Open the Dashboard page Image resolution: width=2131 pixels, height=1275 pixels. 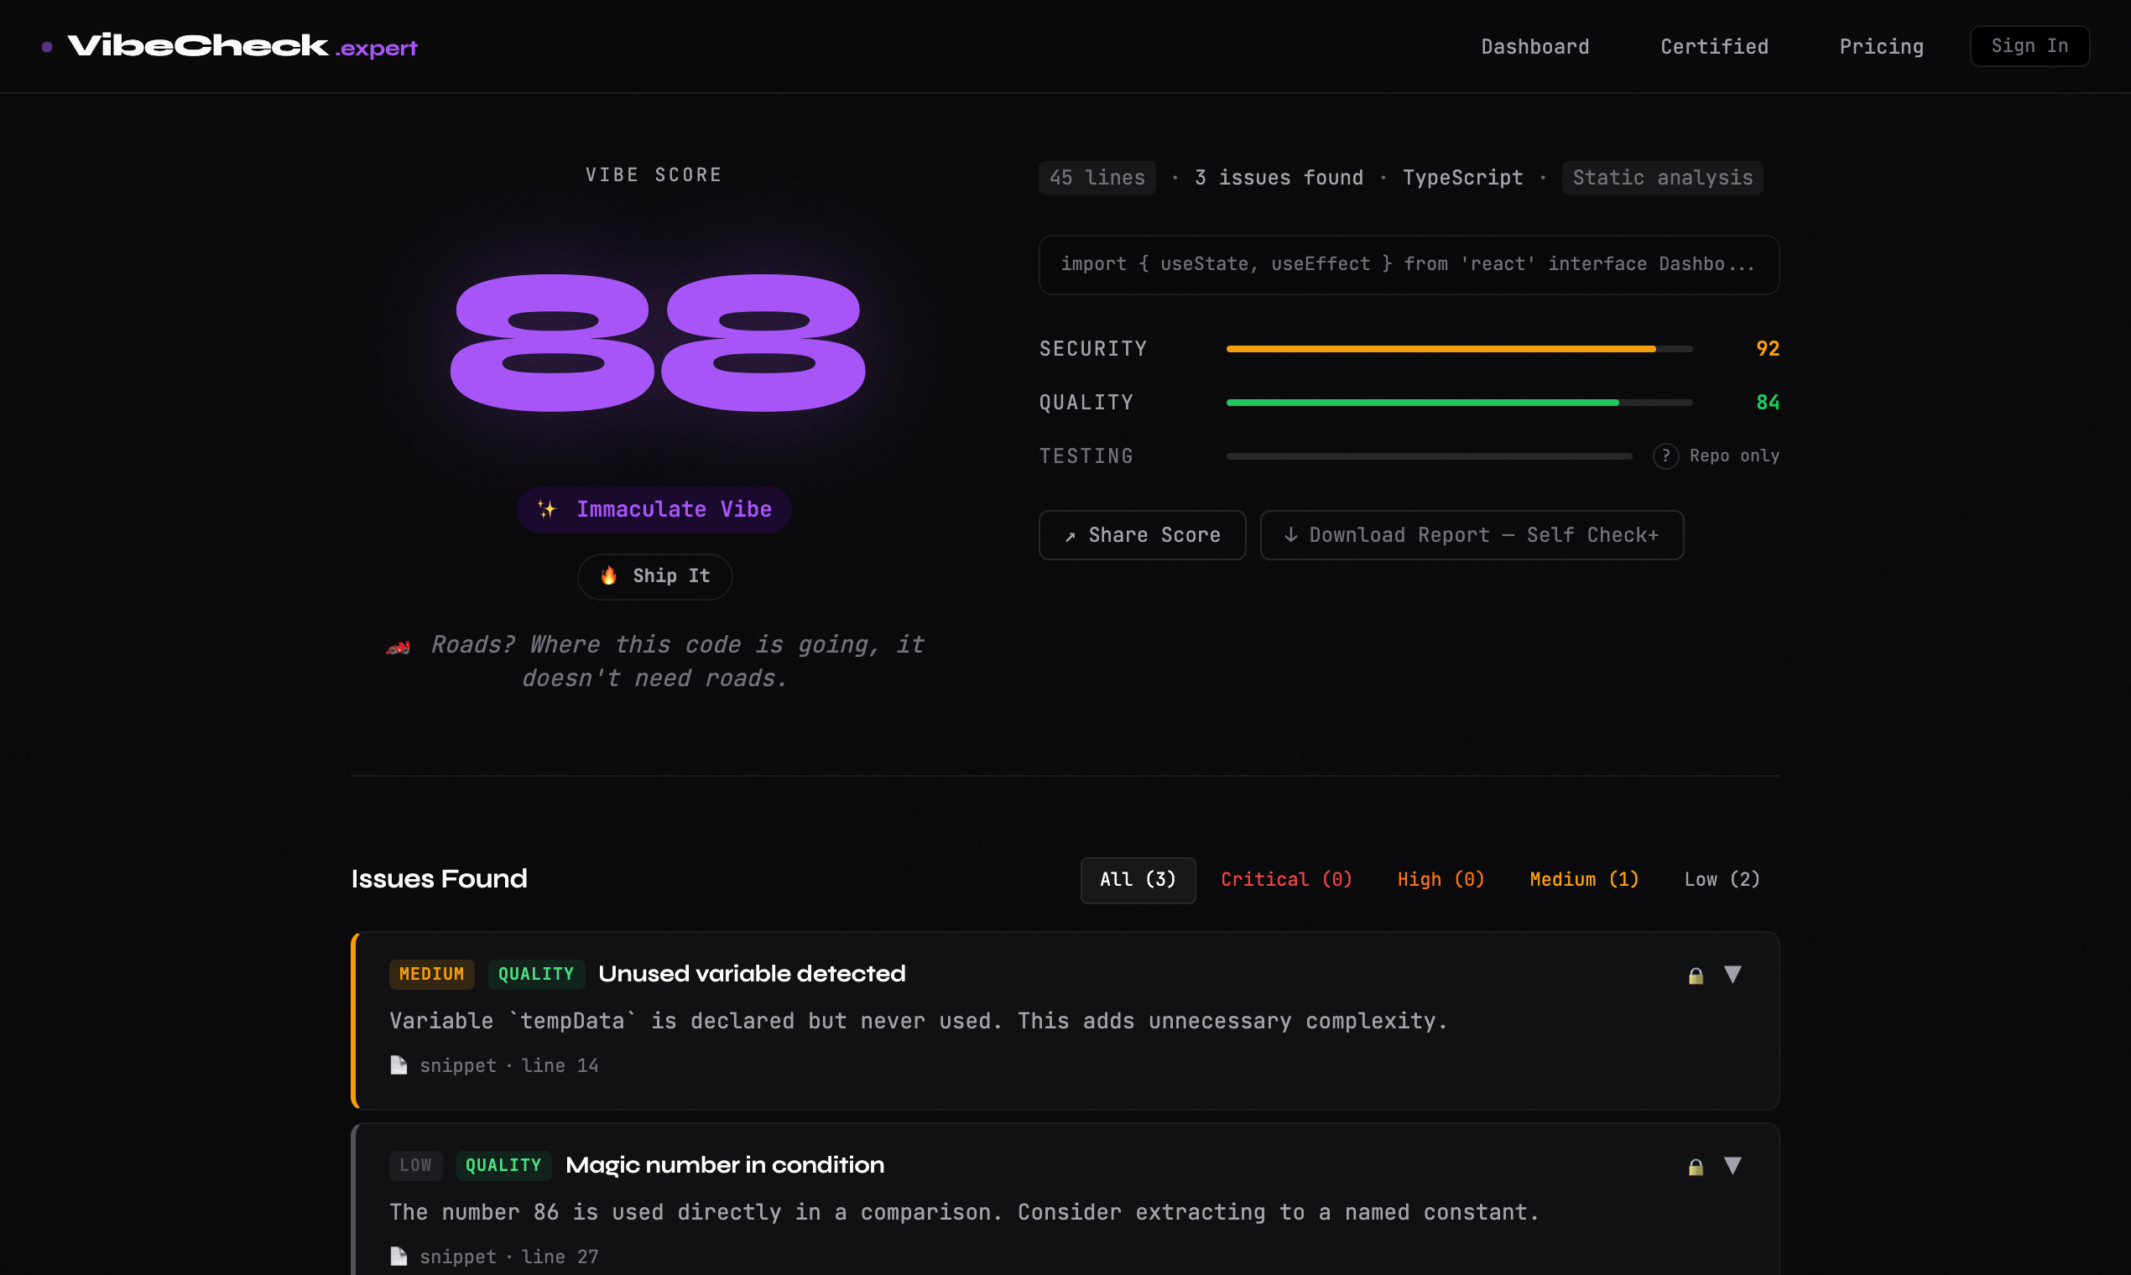pos(1534,46)
